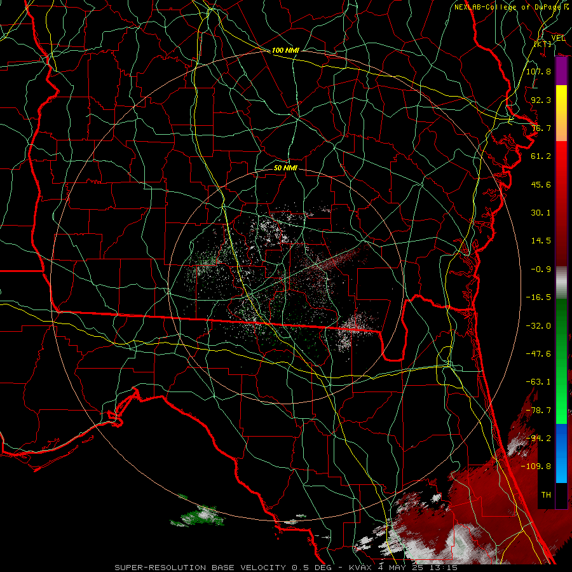Viewport: 572px width, 572px height.
Task: Click the TH legend label
Action: tap(546, 494)
